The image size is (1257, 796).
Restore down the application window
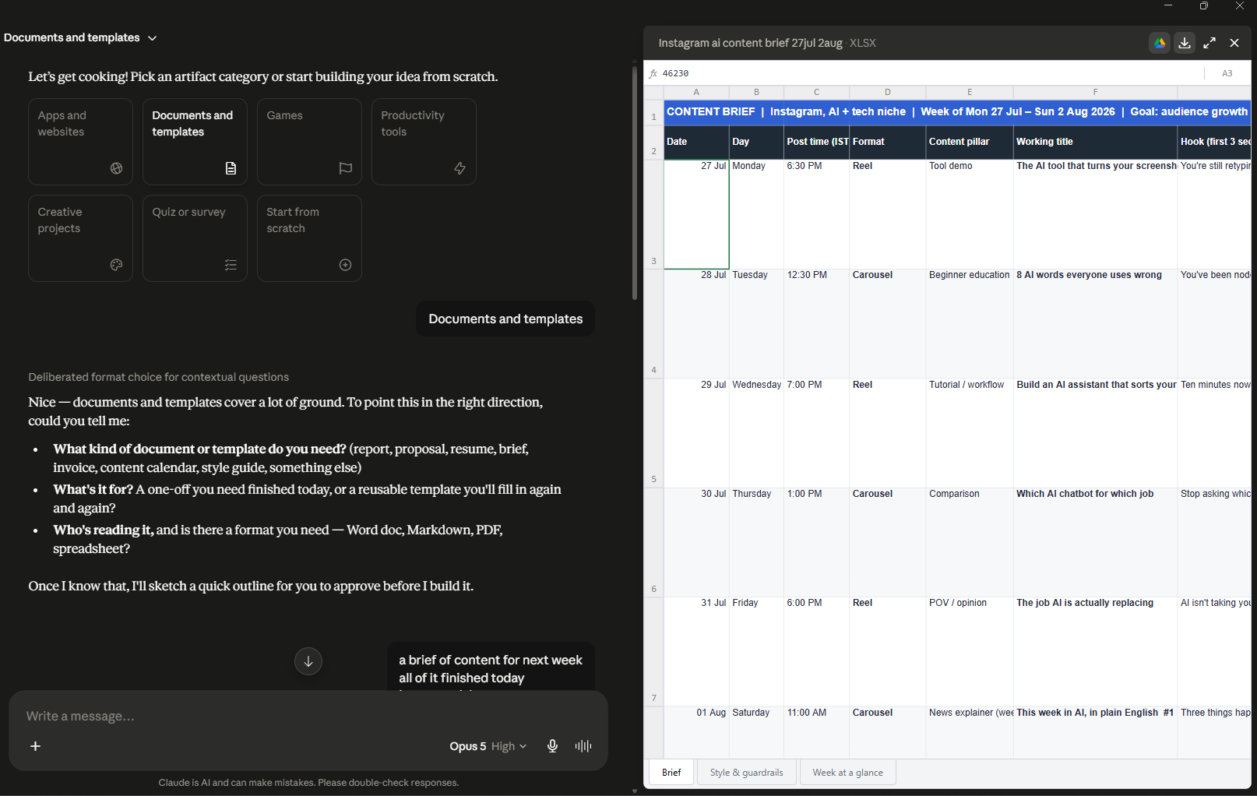tap(1204, 6)
